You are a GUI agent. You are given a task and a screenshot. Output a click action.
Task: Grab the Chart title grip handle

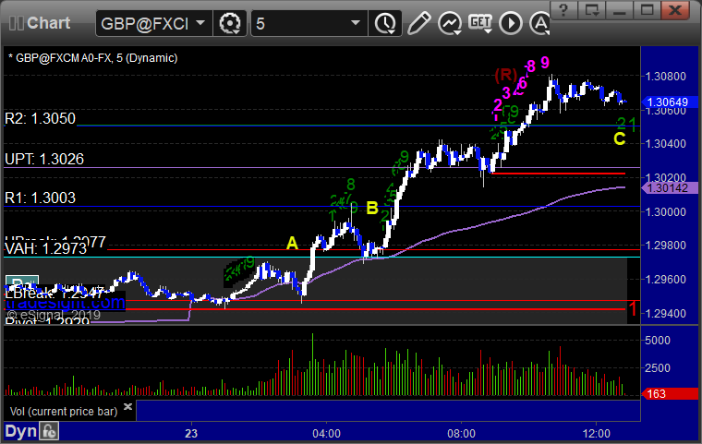point(16,23)
